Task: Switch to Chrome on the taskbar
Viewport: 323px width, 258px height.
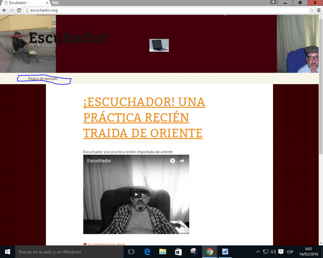Action: point(209,252)
